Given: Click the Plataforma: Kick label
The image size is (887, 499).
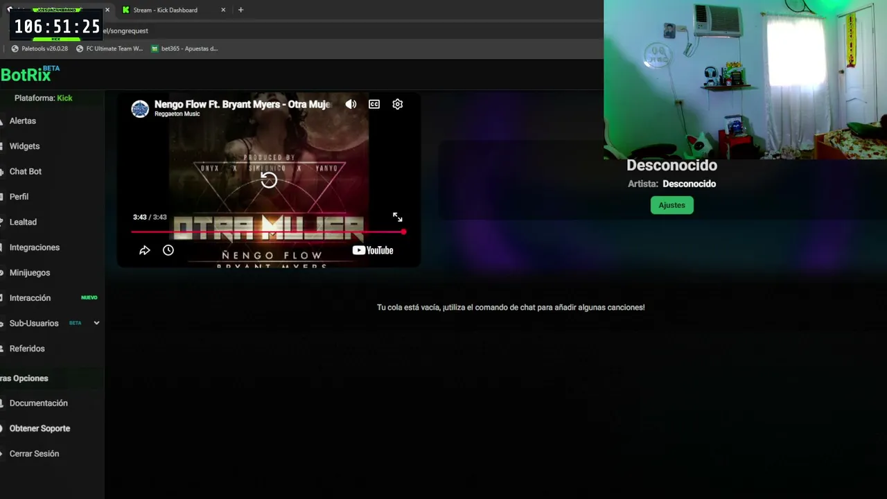Looking at the screenshot, I should [x=43, y=98].
